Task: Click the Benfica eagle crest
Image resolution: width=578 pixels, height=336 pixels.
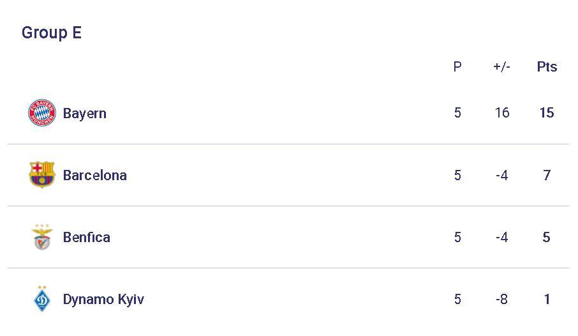Action: pos(42,237)
